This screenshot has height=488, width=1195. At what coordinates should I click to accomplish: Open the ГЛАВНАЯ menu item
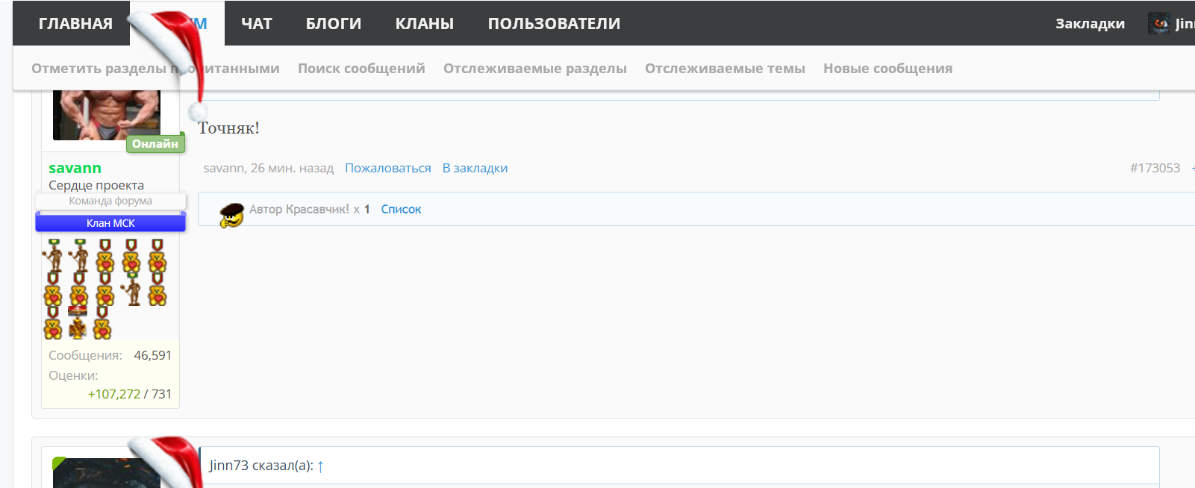pos(75,23)
